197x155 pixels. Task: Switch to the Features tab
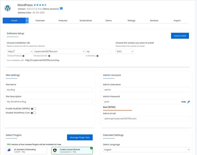(x=63, y=21)
